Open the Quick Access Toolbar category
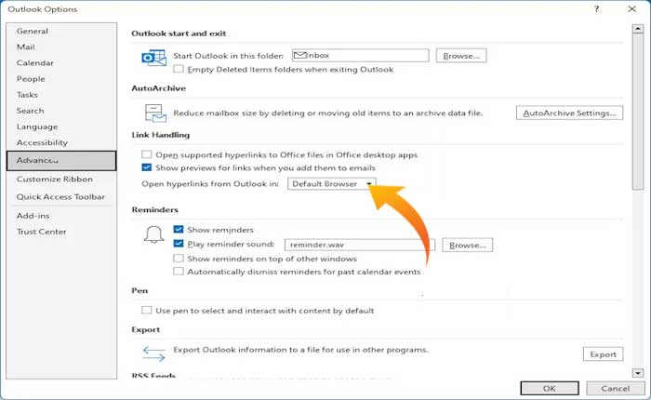Image resolution: width=651 pixels, height=400 pixels. click(x=60, y=196)
